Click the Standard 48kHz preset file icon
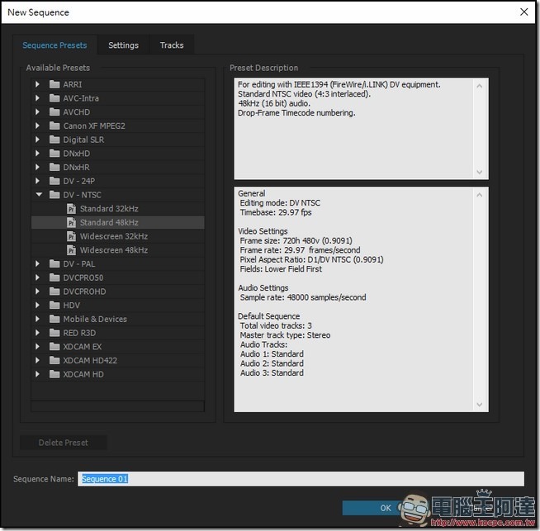 coord(71,222)
